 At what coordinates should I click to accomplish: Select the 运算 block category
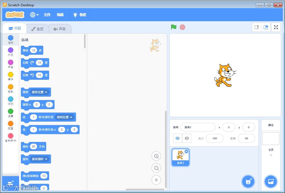(x=11, y=113)
